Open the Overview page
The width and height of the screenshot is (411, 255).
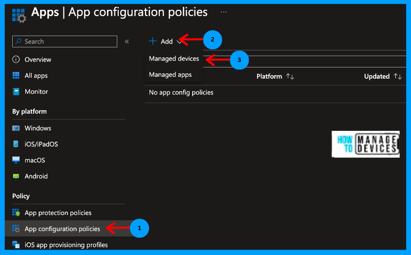(x=38, y=60)
